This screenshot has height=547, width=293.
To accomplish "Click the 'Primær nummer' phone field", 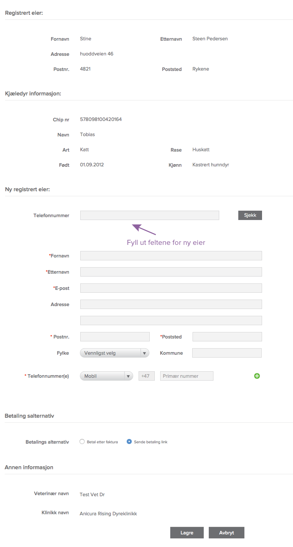I will pos(186,376).
